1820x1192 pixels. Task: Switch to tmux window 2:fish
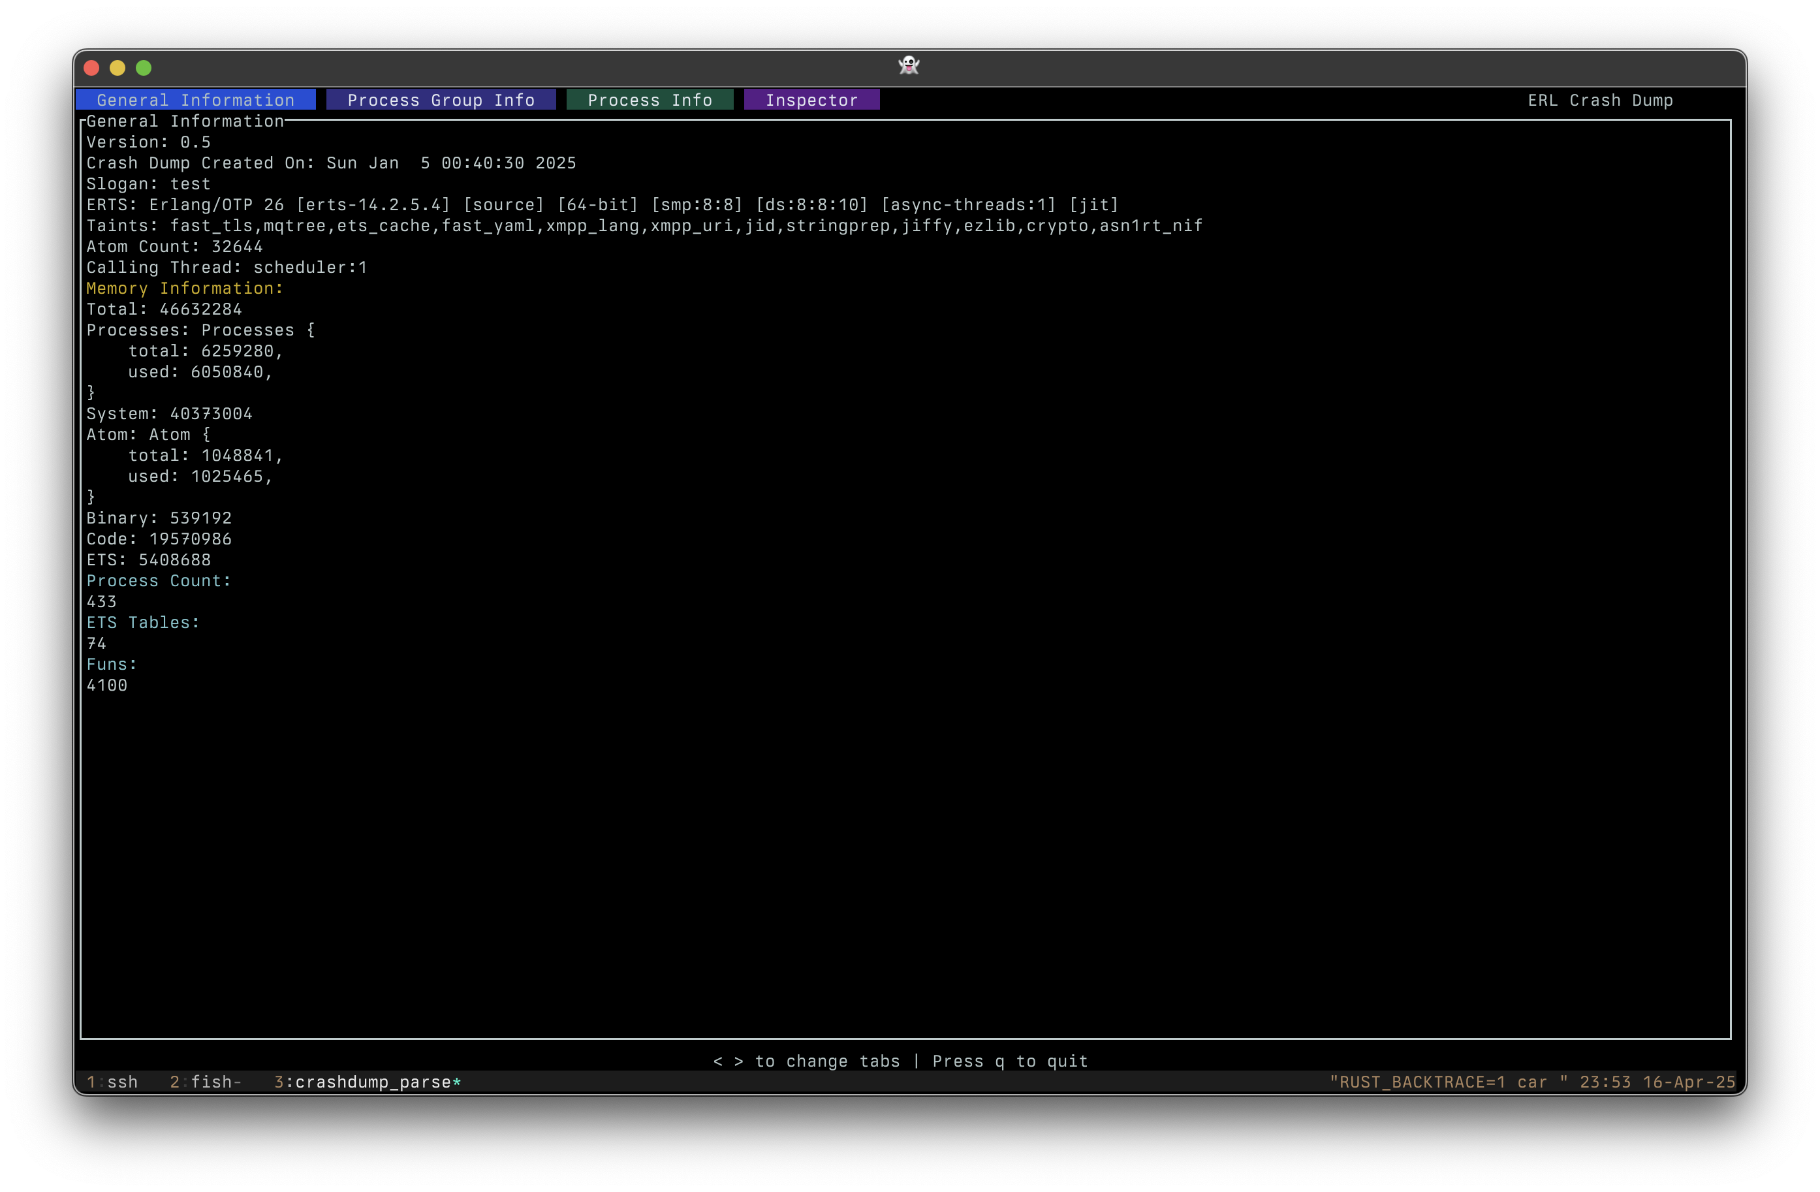pos(205,1082)
